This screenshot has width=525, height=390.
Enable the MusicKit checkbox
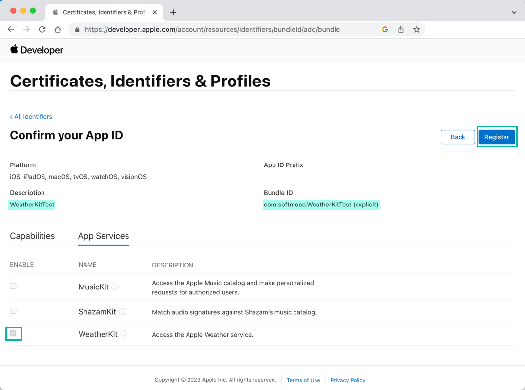click(x=13, y=286)
